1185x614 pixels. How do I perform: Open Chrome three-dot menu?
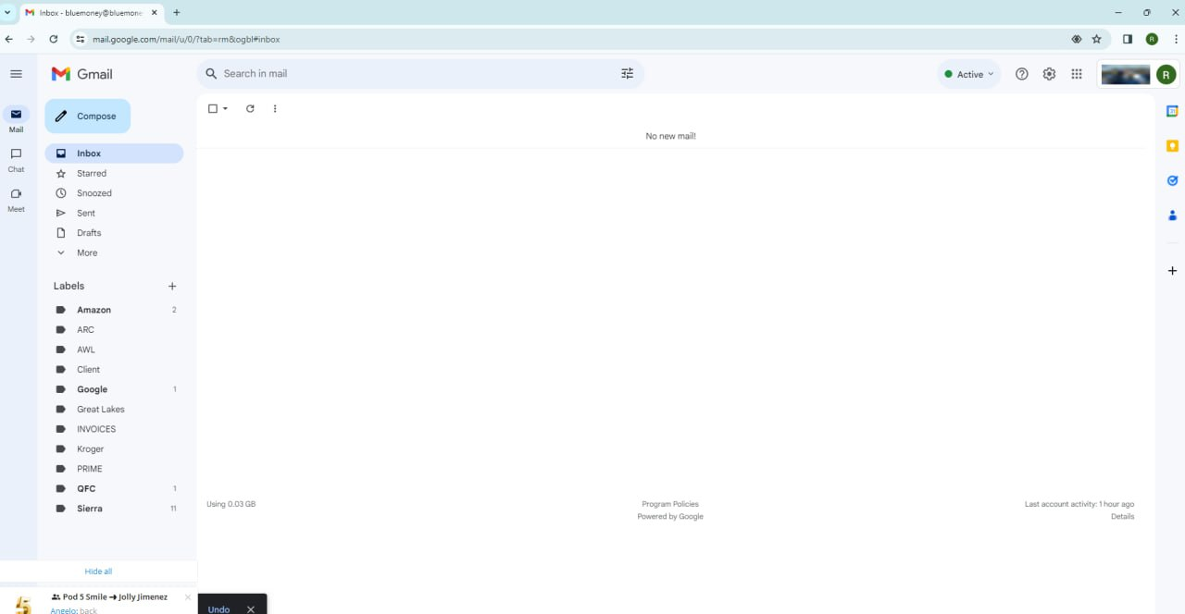(1175, 39)
